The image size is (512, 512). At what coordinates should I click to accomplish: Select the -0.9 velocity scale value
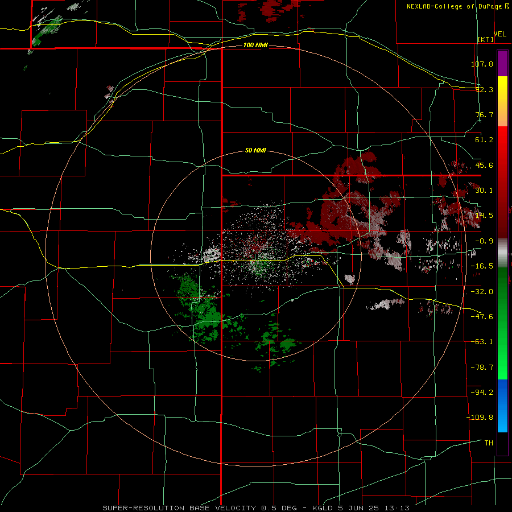[484, 241]
